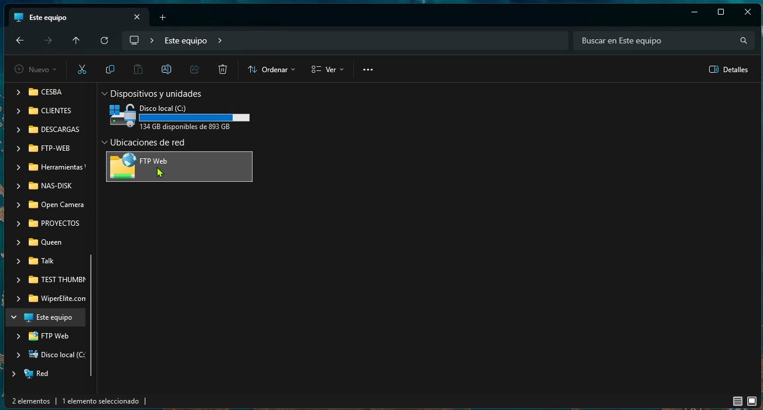Click Este equipo in the address bar
Viewport: 763px width, 410px height.
coord(186,40)
